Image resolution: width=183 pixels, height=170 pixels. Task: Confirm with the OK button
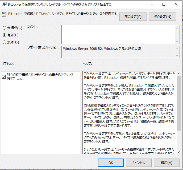click(x=111, y=163)
